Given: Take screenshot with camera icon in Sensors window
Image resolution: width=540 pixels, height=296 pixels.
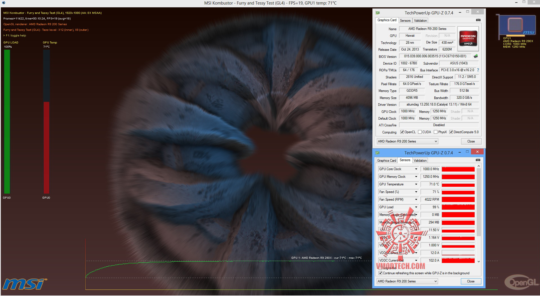Looking at the screenshot, I should coord(478,160).
